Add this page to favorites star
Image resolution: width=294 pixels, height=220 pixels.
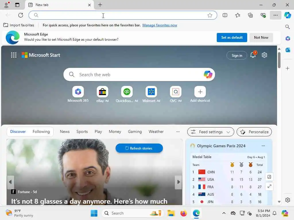(210, 15)
